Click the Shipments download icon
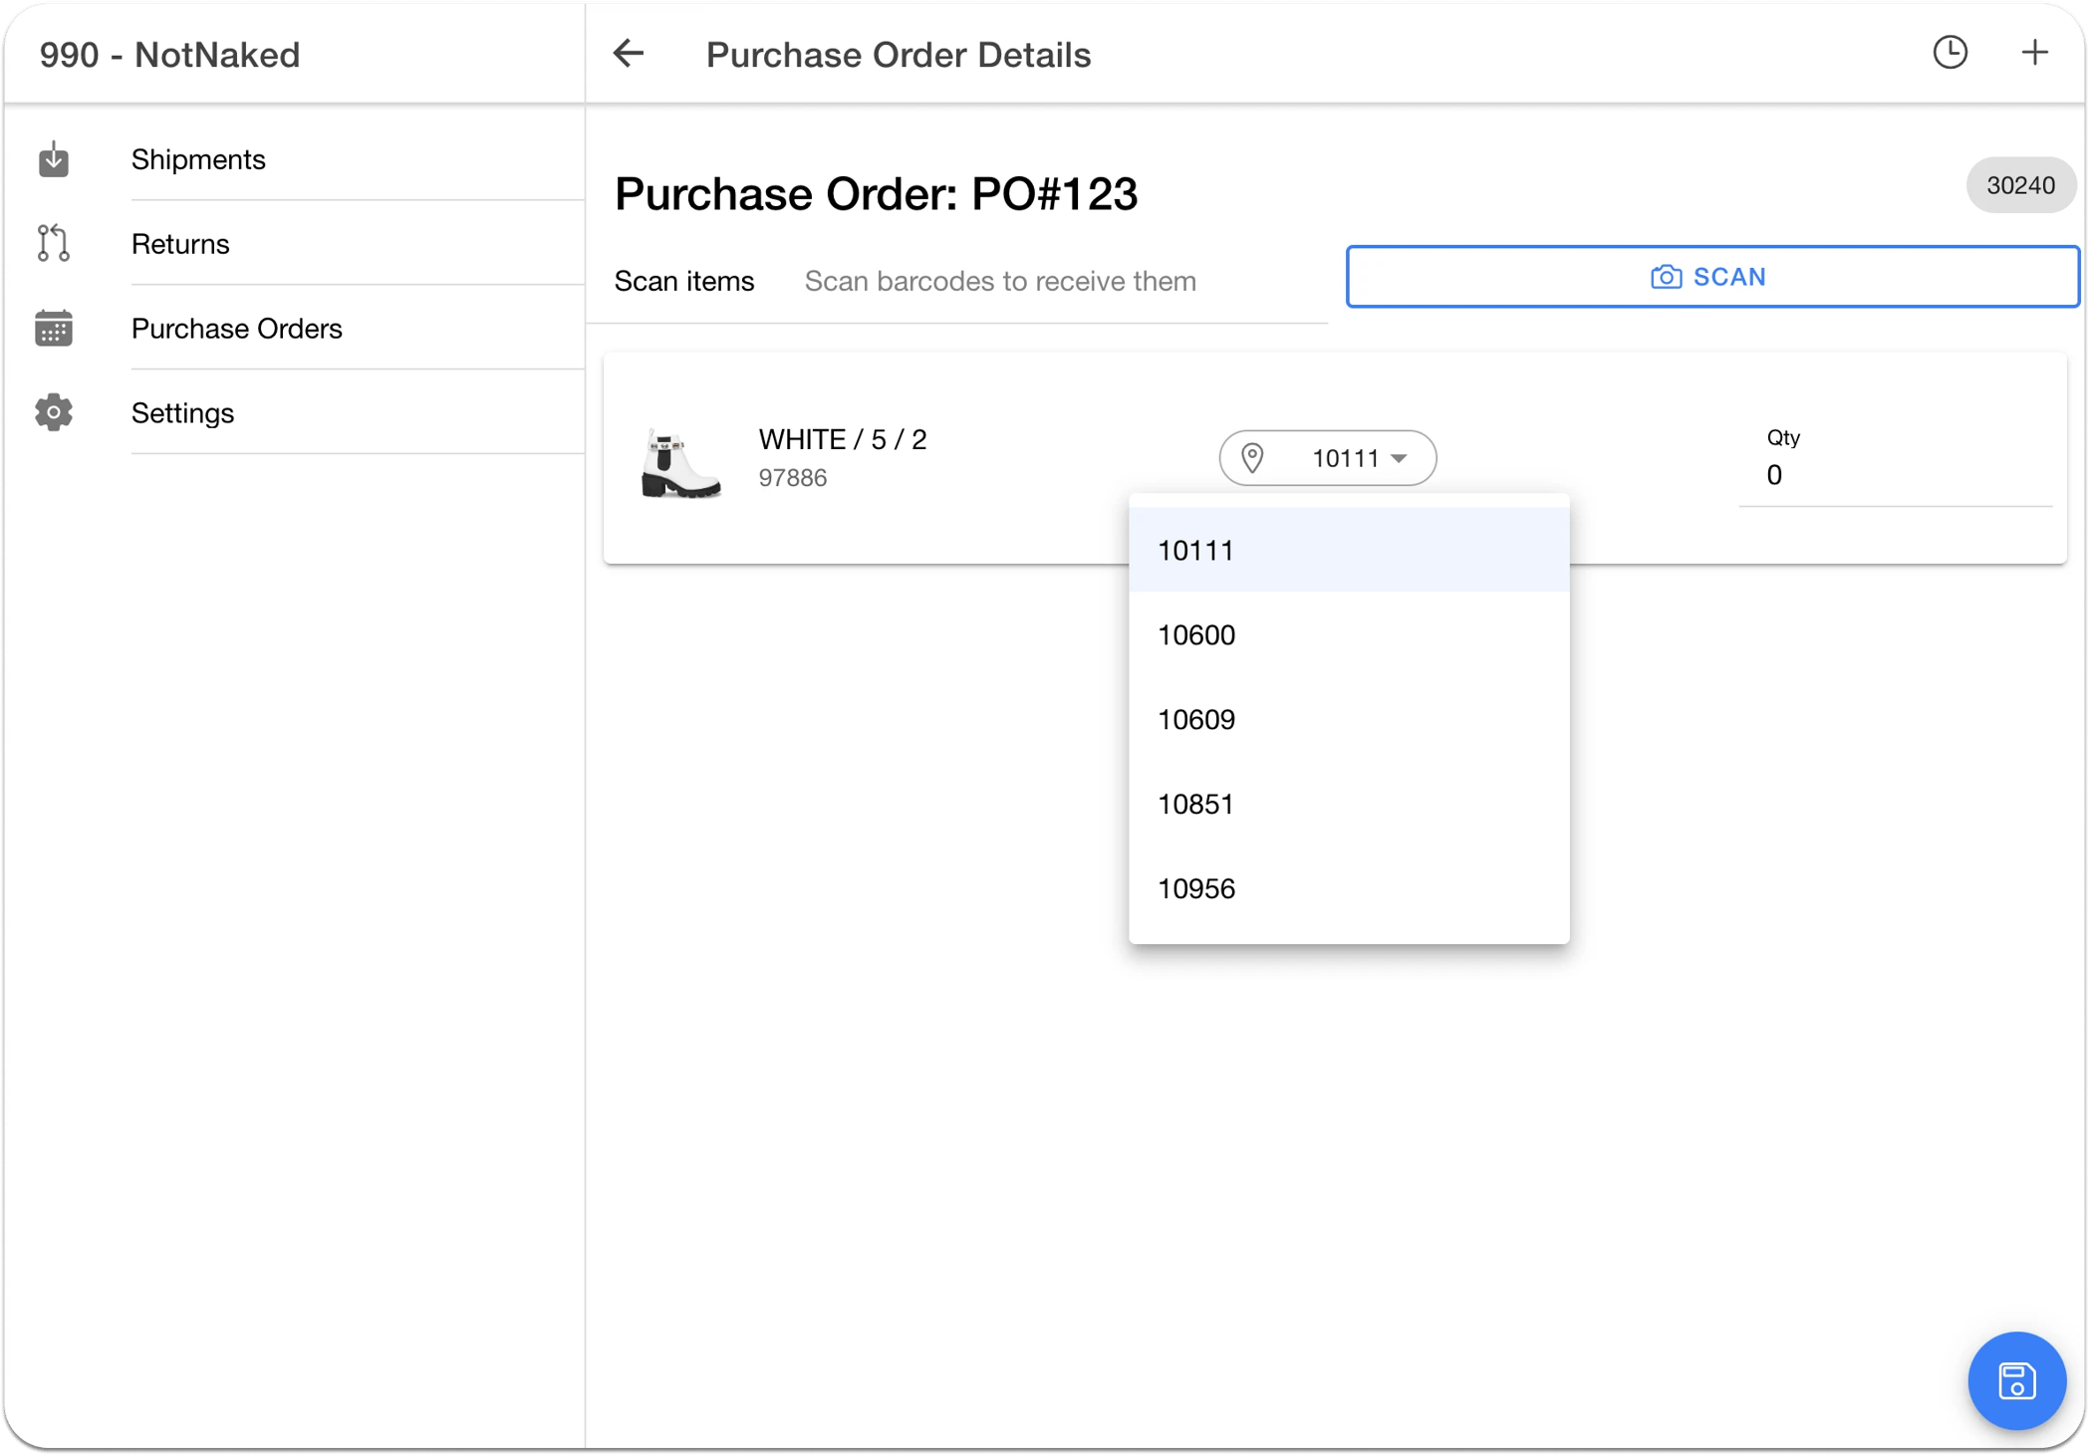Image resolution: width=2089 pixels, height=1455 pixels. tap(54, 159)
